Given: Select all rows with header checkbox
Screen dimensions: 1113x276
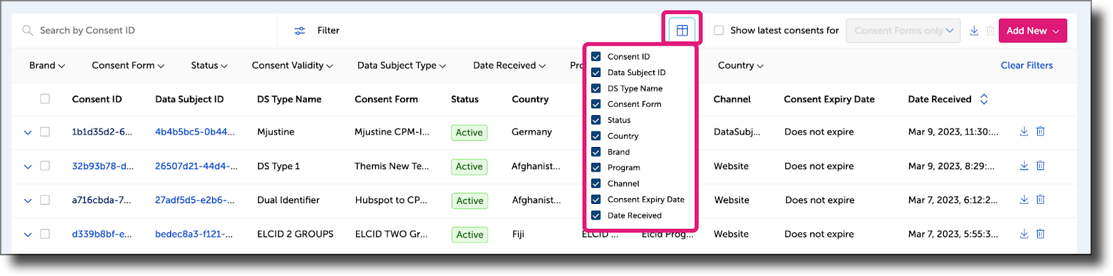Looking at the screenshot, I should pos(45,99).
